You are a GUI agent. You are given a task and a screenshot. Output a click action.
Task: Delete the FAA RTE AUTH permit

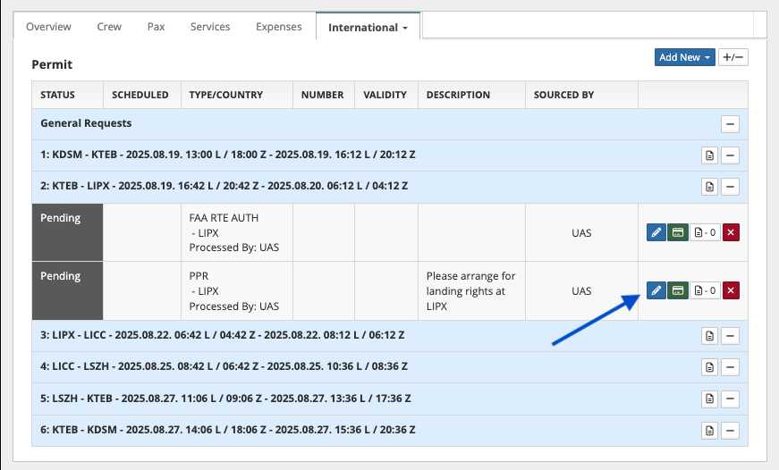[x=731, y=232]
